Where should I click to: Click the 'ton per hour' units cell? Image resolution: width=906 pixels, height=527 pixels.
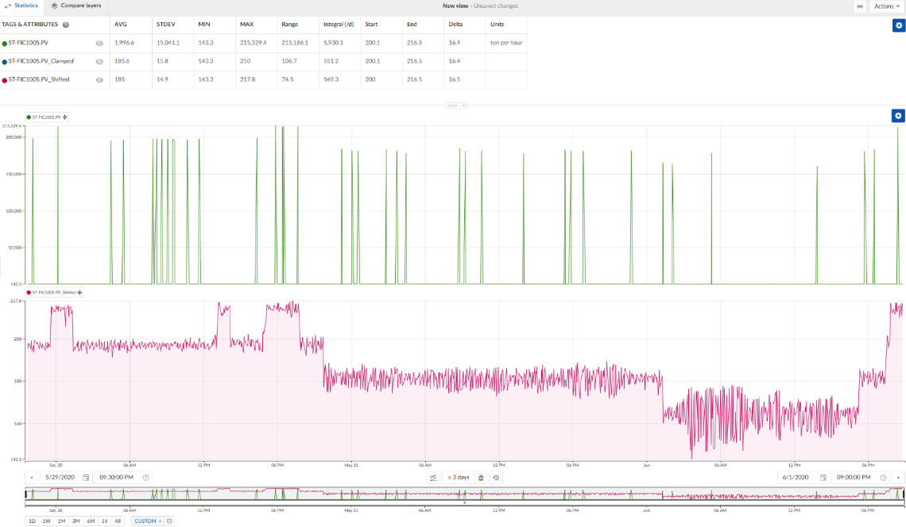506,43
